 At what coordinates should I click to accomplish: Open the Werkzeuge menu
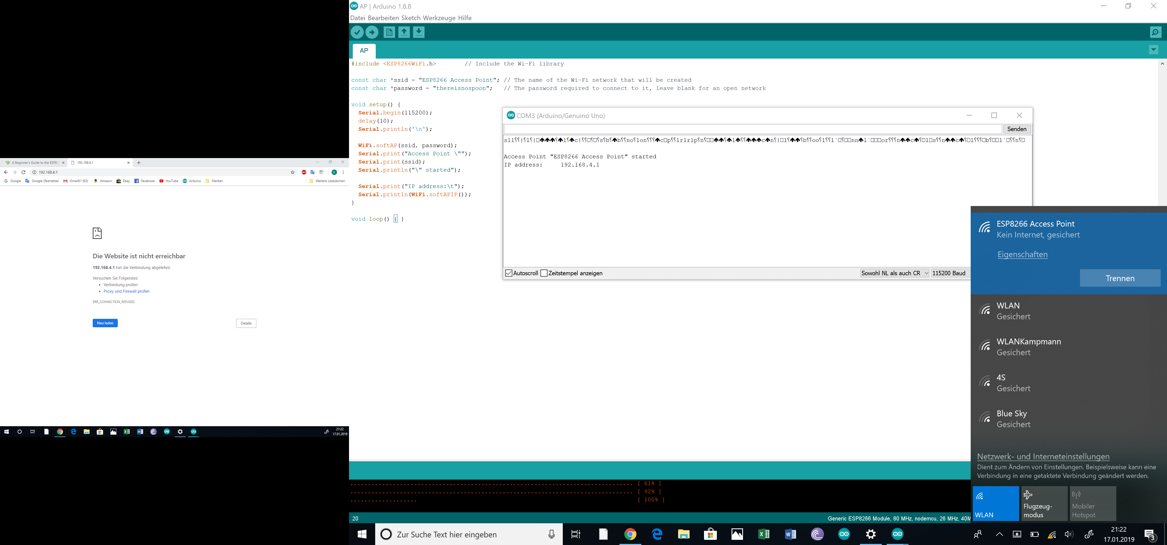tap(439, 18)
